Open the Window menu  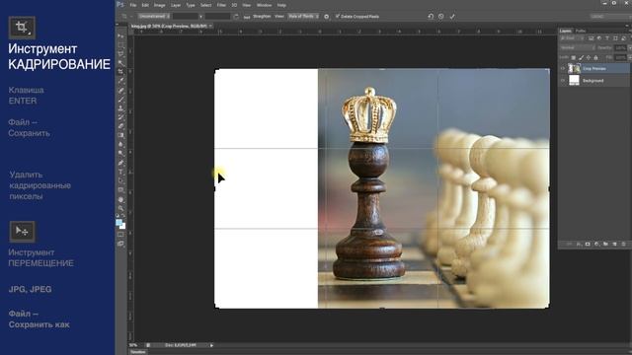point(264,5)
